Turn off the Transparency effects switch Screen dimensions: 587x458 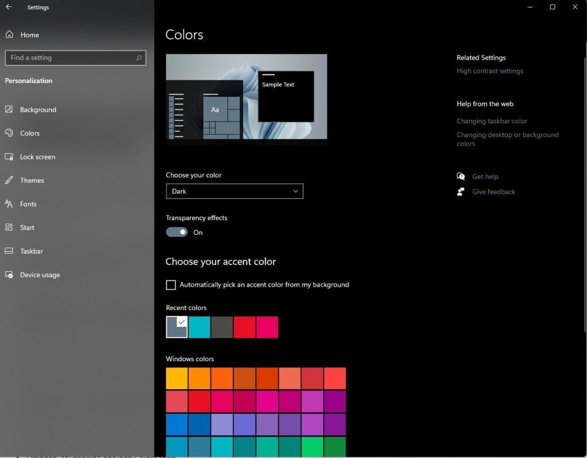point(177,232)
